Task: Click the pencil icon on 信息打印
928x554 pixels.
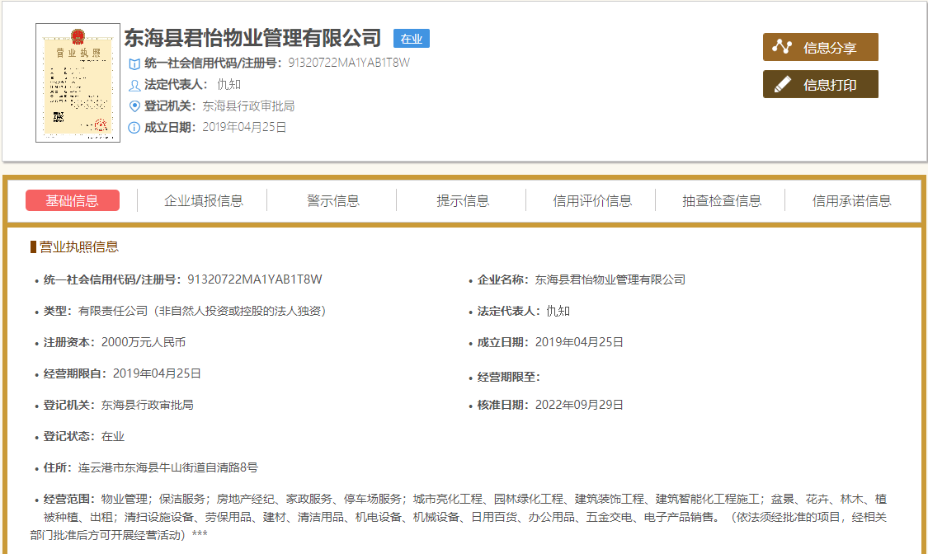Action: point(781,84)
